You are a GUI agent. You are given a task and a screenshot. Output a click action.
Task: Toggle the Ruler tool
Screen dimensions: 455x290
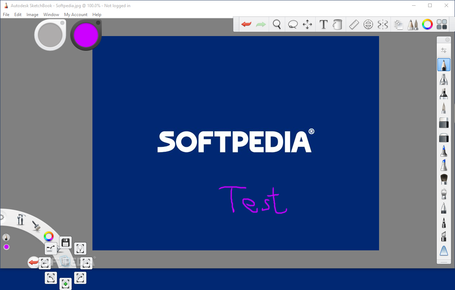point(354,24)
